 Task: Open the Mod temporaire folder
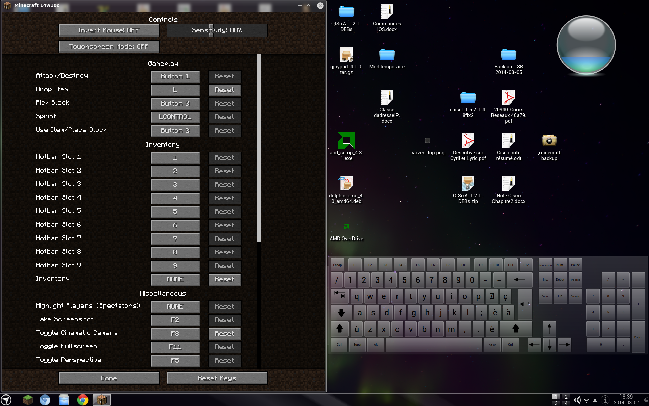click(x=387, y=55)
